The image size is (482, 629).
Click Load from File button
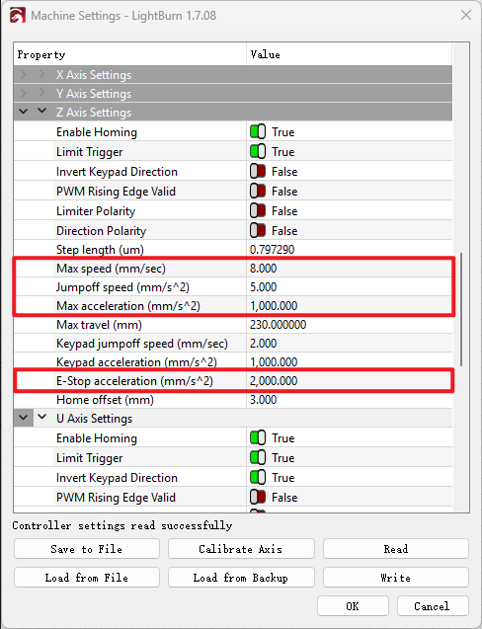(x=87, y=578)
